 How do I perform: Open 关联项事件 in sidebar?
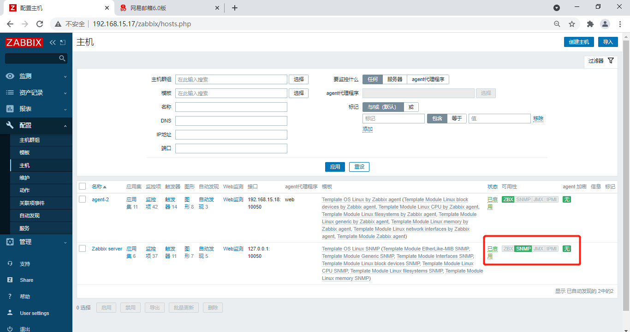tap(32, 203)
